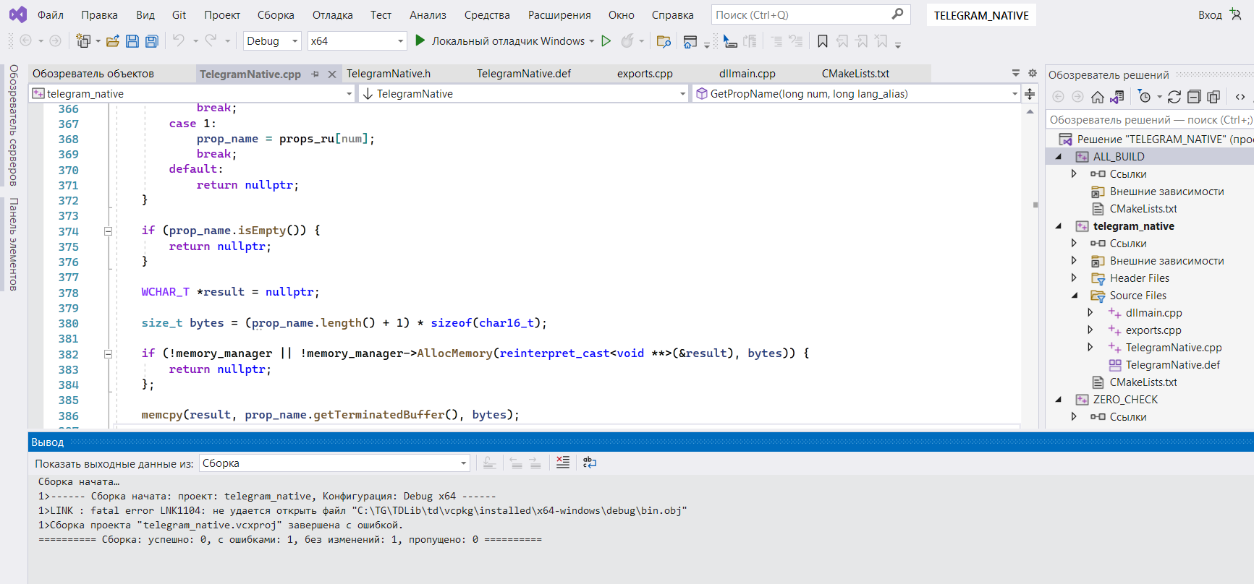Viewport: 1254px width, 584px height.
Task: Toggle bookmark using the bookmark icon
Action: click(823, 41)
